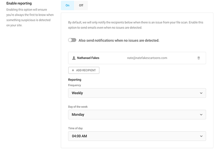Click the Reporting section label
220x151 pixels.
click(75, 80)
